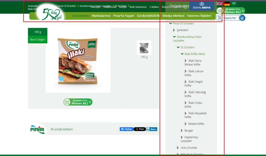The height and width of the screenshot is (156, 266).
Task: Click the header search magnifier icon
Action: click(x=185, y=7)
